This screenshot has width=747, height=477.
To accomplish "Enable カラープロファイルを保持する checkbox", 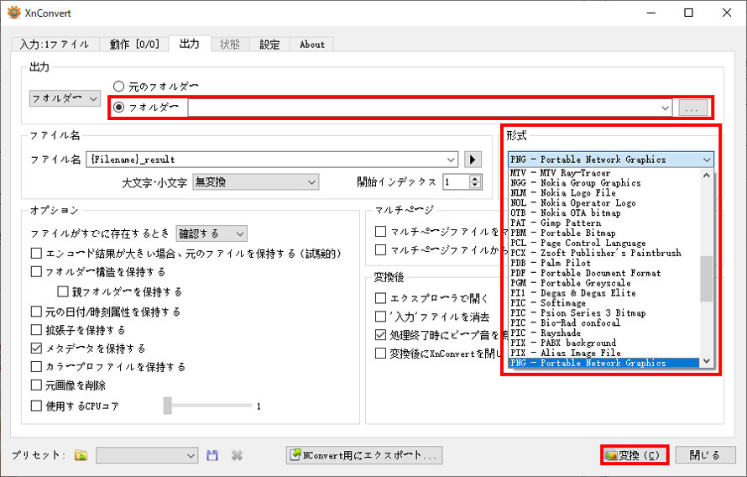I will [36, 366].
